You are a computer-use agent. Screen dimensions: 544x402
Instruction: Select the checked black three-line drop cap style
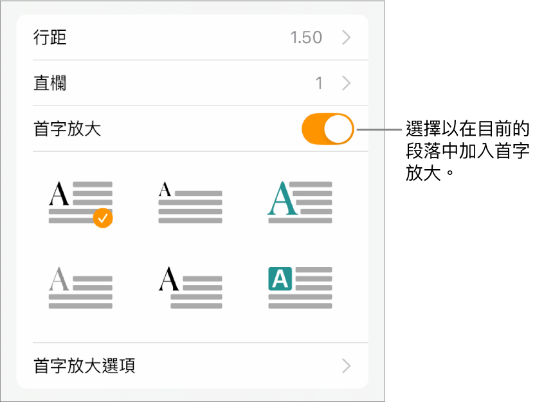tap(80, 203)
